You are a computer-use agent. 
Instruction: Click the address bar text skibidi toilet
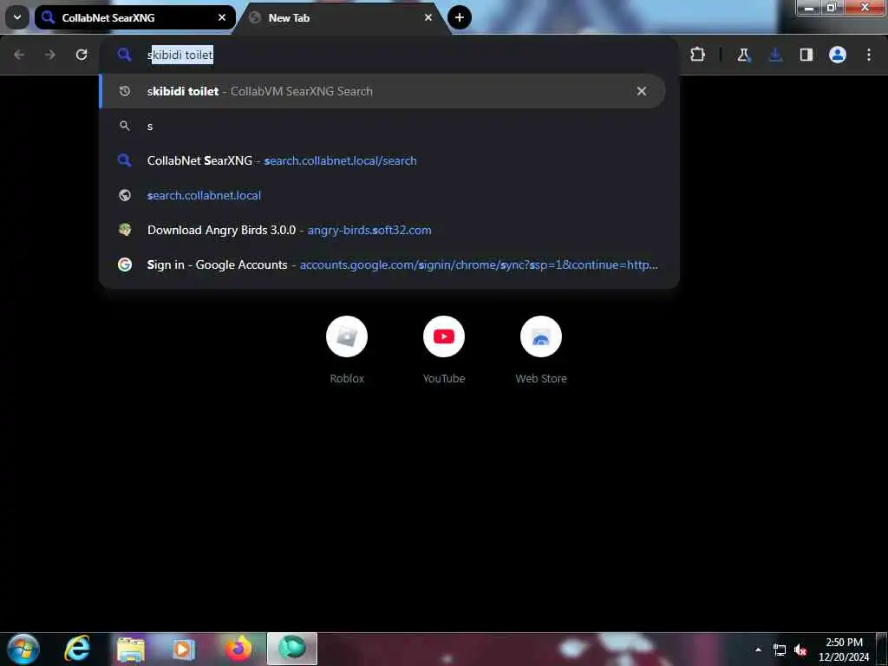pos(180,55)
